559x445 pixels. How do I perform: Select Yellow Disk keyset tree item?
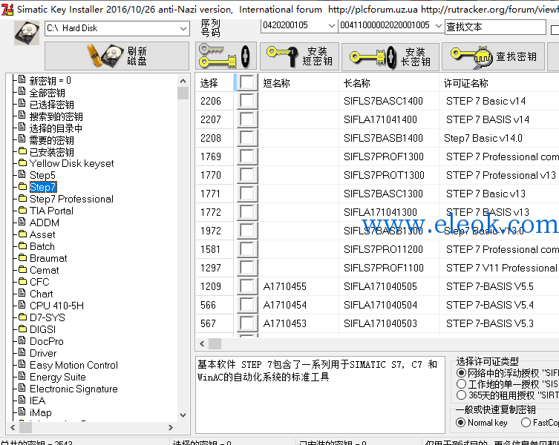coord(72,163)
